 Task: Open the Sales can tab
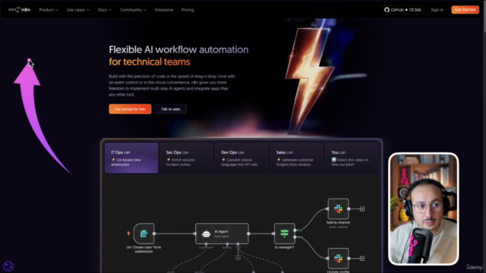point(296,158)
